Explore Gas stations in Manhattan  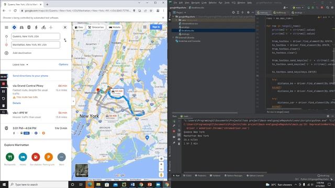[36, 157]
